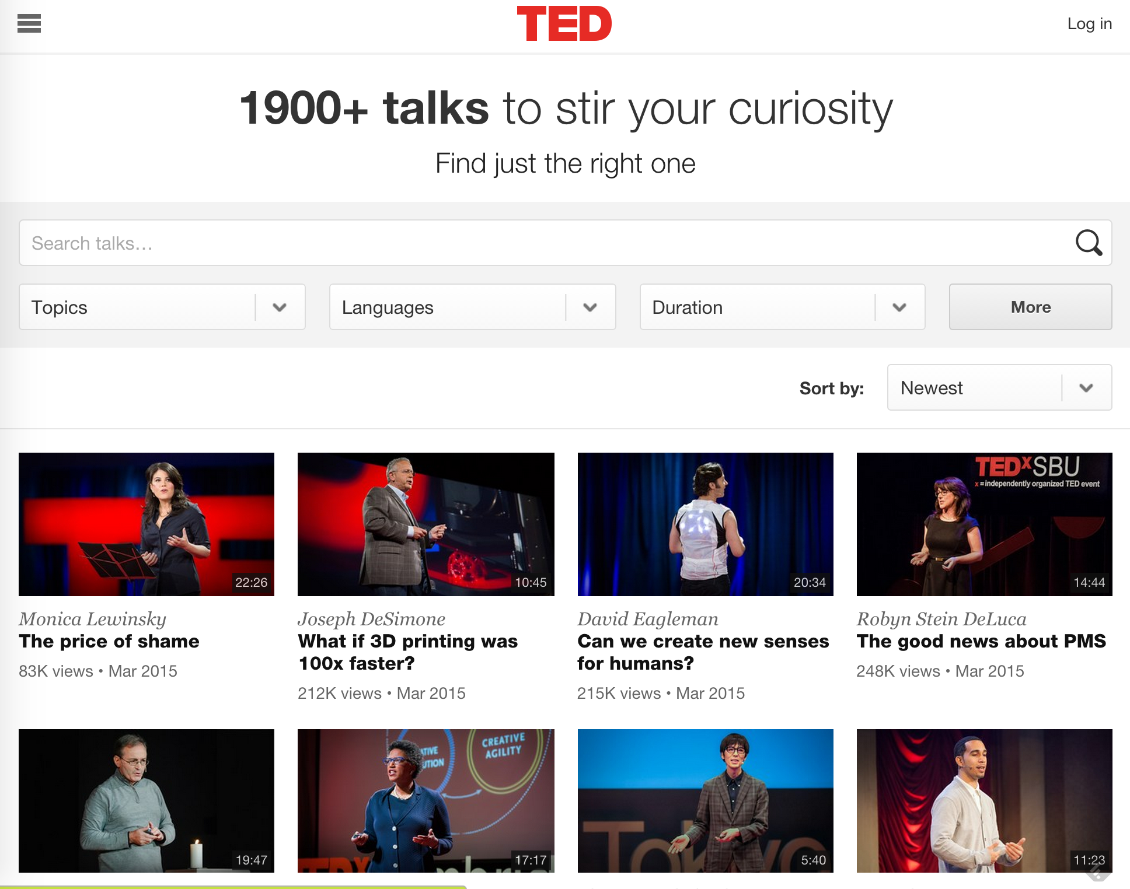Click the Log in link
The image size is (1130, 889).
point(1089,23)
